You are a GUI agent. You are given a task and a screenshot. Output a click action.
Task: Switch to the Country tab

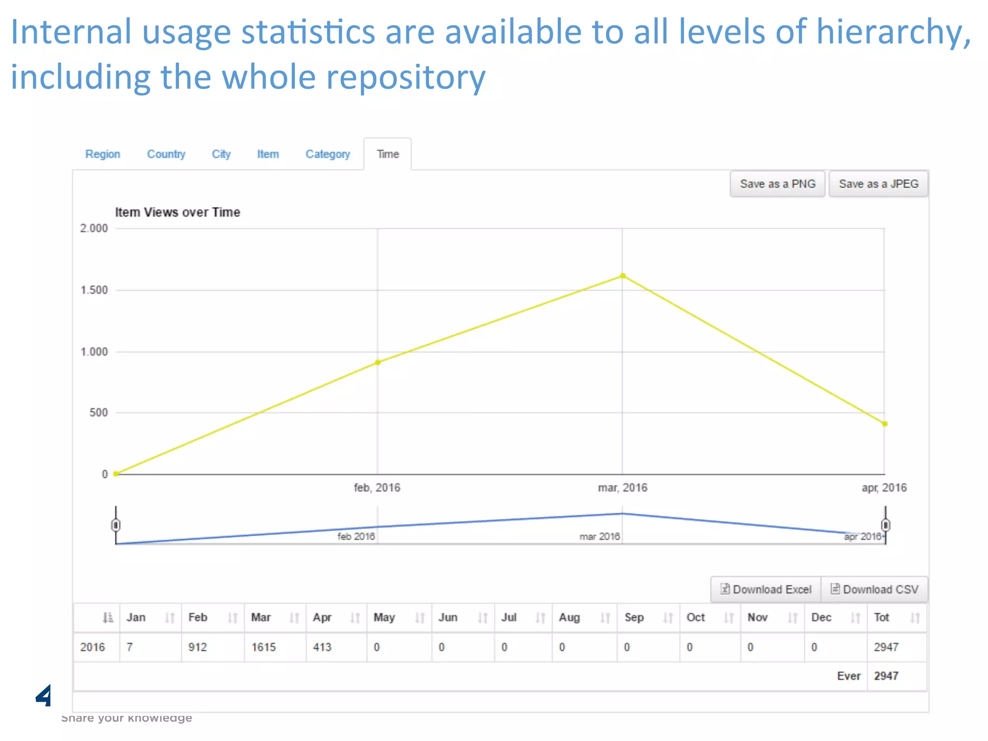(x=166, y=154)
